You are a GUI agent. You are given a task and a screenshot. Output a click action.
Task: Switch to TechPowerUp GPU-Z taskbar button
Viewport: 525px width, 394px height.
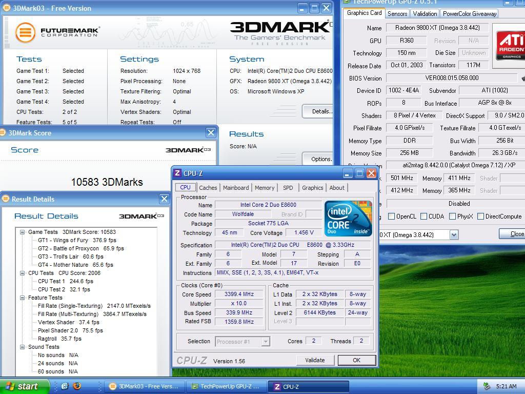click(x=226, y=386)
